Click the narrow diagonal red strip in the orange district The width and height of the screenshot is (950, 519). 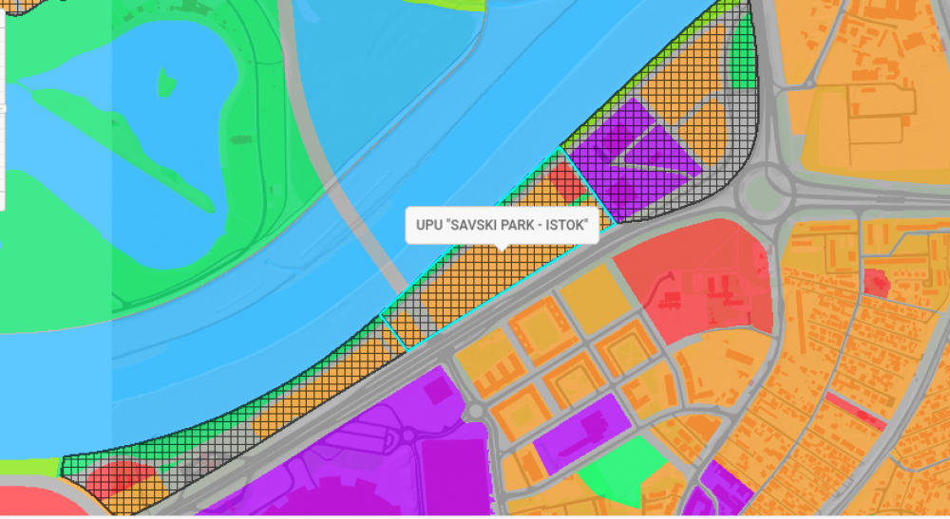(x=856, y=412)
